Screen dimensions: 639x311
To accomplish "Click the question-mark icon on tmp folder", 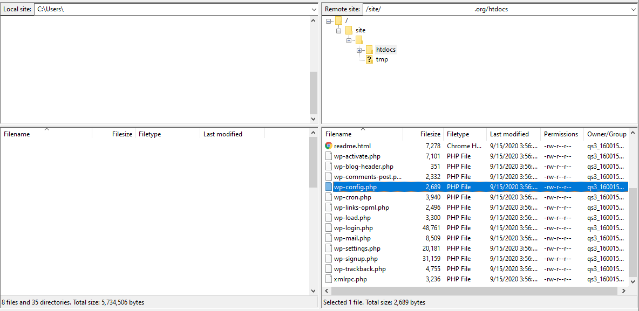I will pos(370,59).
